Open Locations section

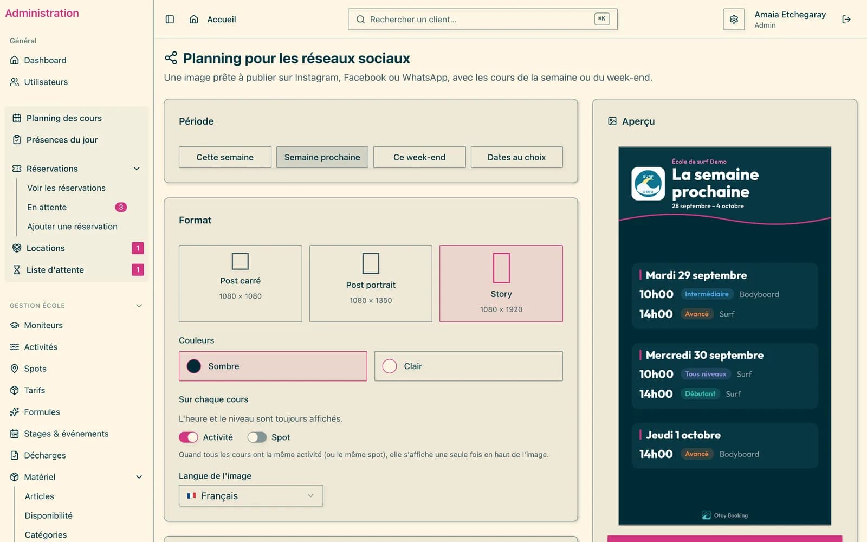point(76,248)
